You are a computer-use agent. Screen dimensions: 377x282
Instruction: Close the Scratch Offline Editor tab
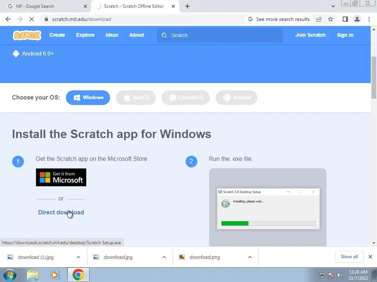pos(173,6)
